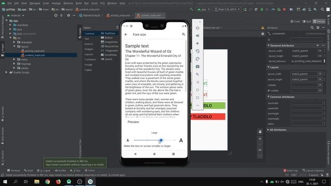Switch to the MainActivity.kt tab
Screen dimensions: 331x186
(91, 16)
